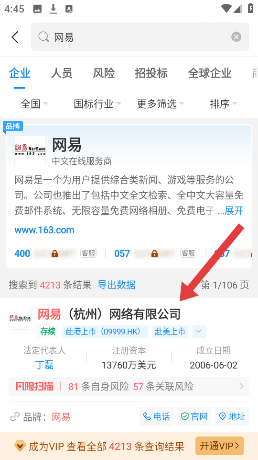Switch to the 人员 tab

[x=62, y=73]
